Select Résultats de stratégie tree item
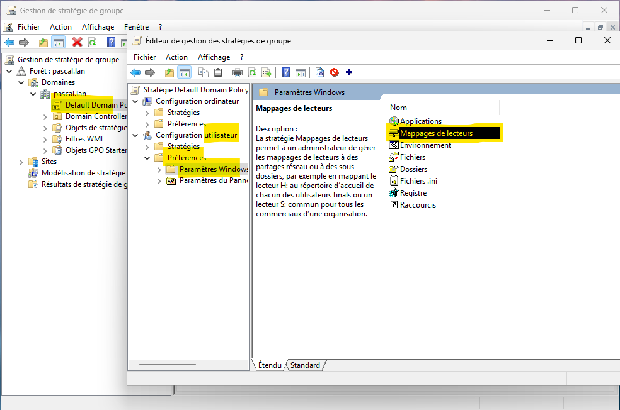 tap(78, 184)
